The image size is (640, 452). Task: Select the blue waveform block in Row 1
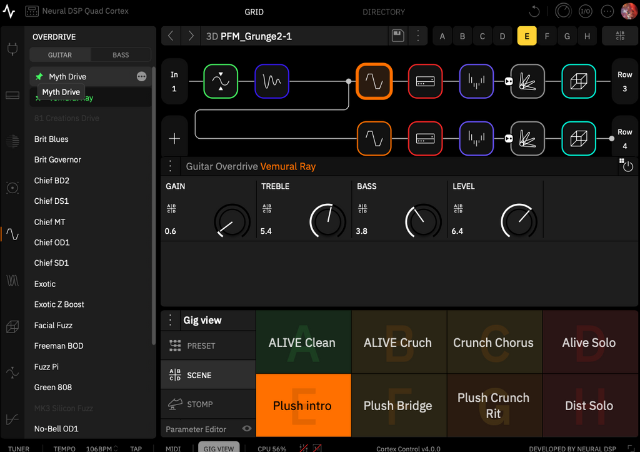[272, 81]
